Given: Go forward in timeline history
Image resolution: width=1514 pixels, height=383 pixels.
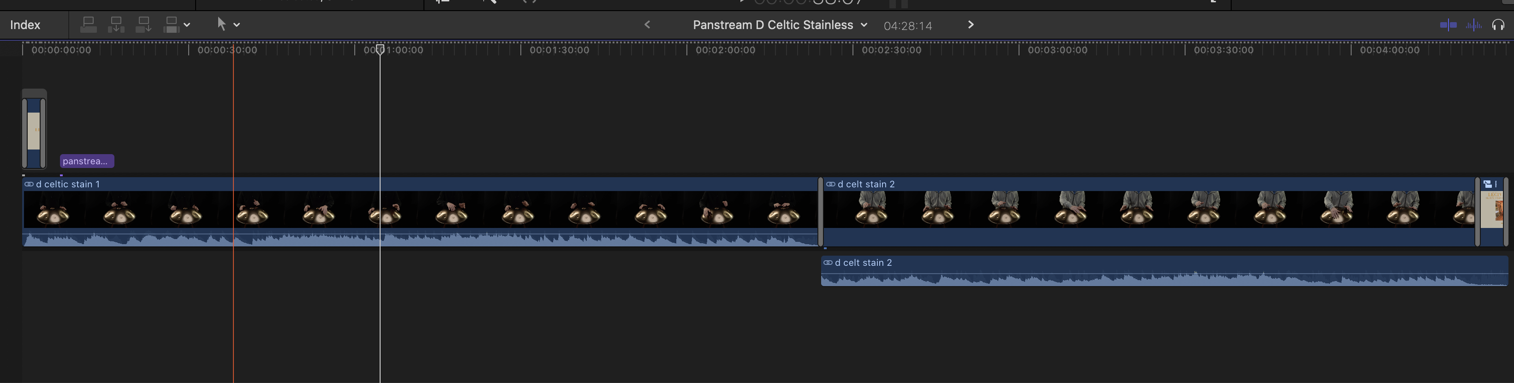Looking at the screenshot, I should [970, 25].
